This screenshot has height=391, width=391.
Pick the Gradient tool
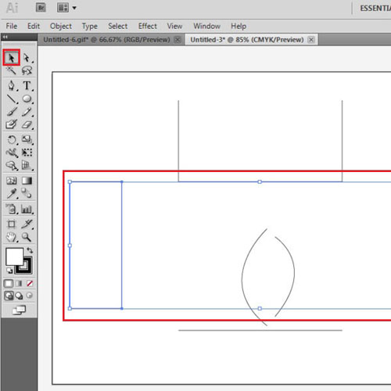click(27, 181)
